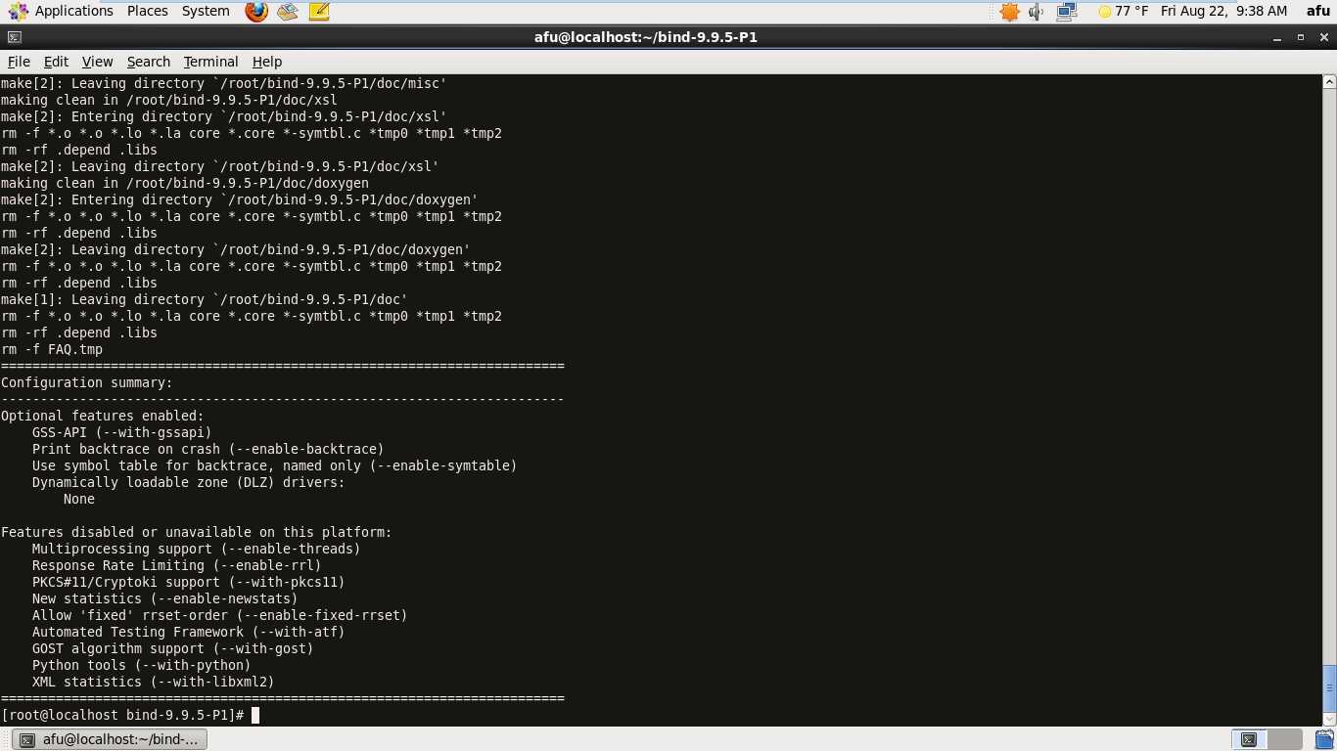Open the Edit menu
1337x751 pixels.
click(56, 61)
